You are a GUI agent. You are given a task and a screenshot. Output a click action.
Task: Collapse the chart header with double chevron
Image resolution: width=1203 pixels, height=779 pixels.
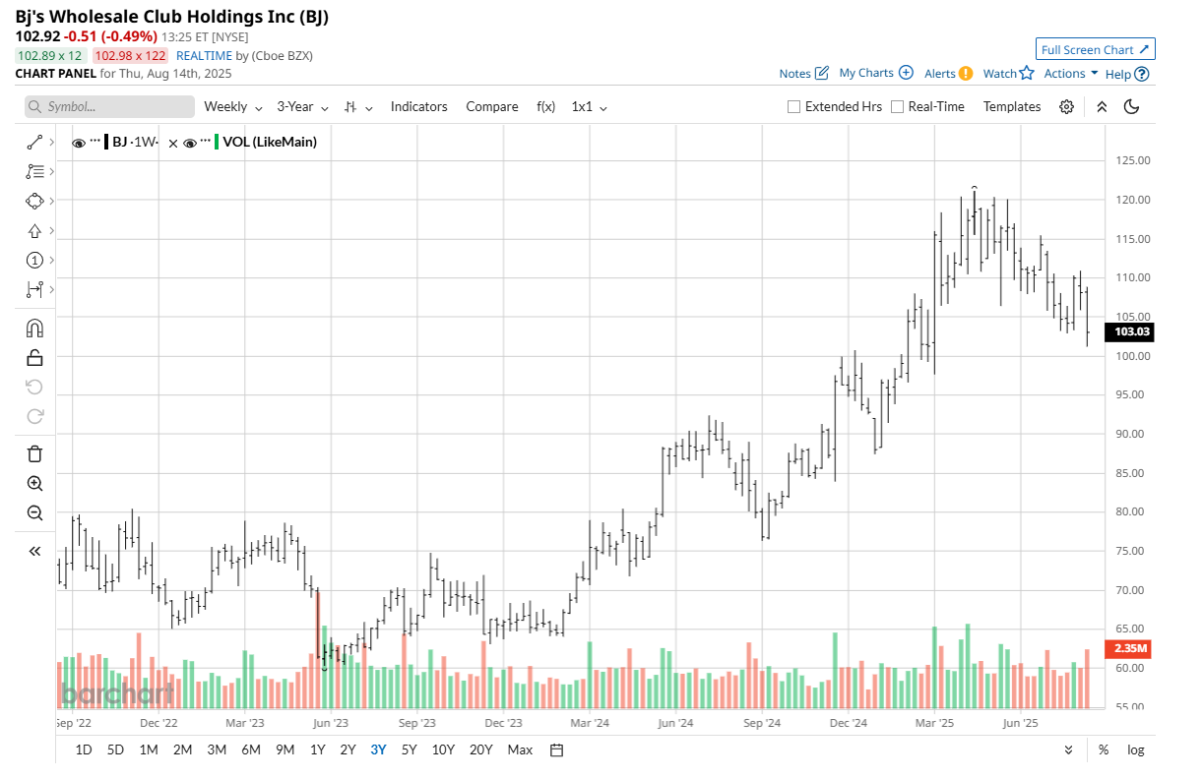1102,106
